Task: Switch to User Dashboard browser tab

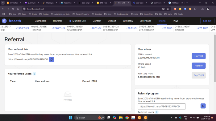Action: coord(139,3)
